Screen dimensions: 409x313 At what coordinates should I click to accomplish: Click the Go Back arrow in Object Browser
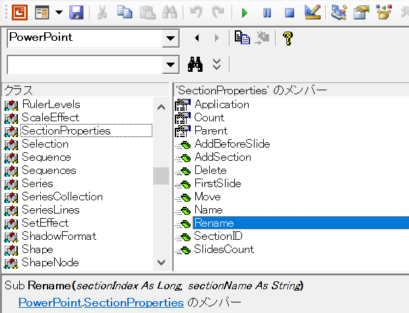click(197, 38)
